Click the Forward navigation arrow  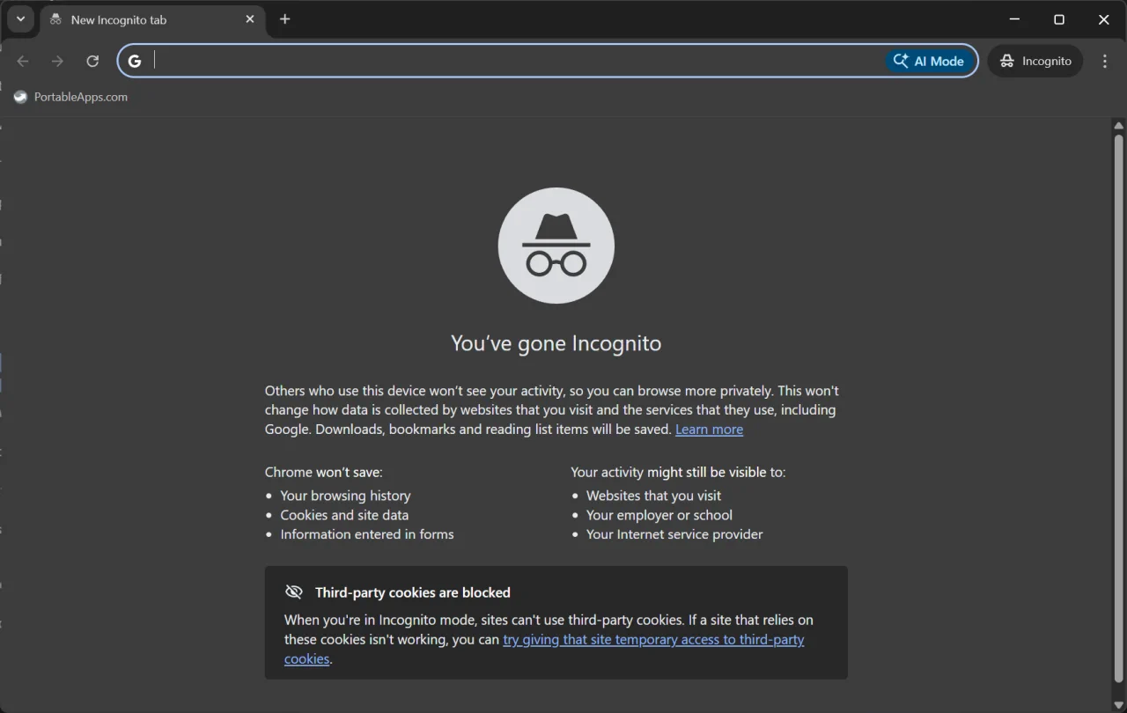[57, 61]
